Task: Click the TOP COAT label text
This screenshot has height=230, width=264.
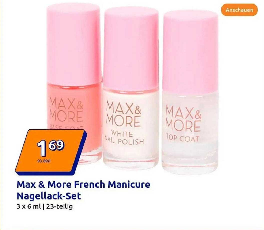Action: 182,139
